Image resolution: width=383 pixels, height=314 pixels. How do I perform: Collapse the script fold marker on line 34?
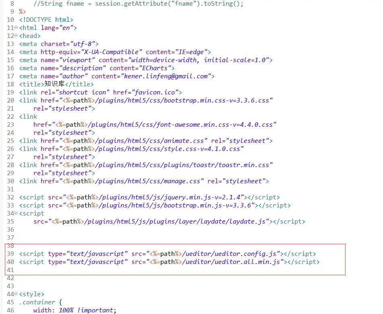(16, 213)
